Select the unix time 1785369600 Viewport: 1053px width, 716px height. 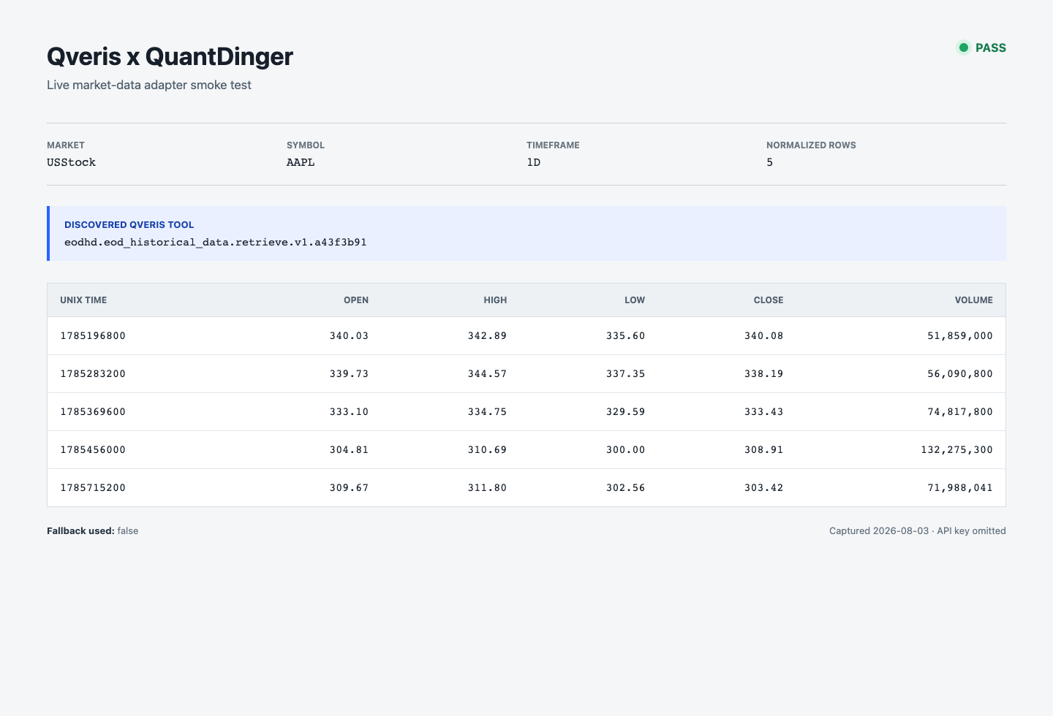93,412
